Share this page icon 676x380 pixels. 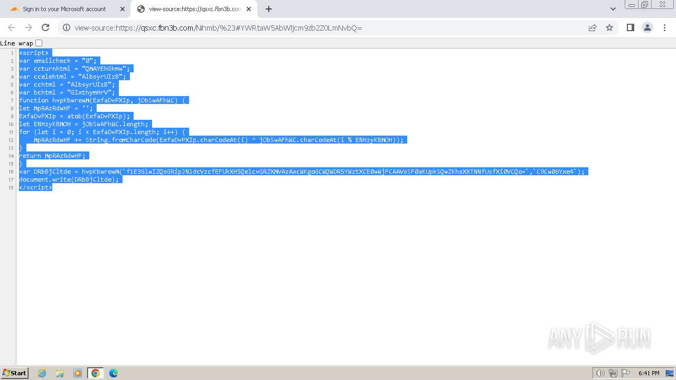593,27
